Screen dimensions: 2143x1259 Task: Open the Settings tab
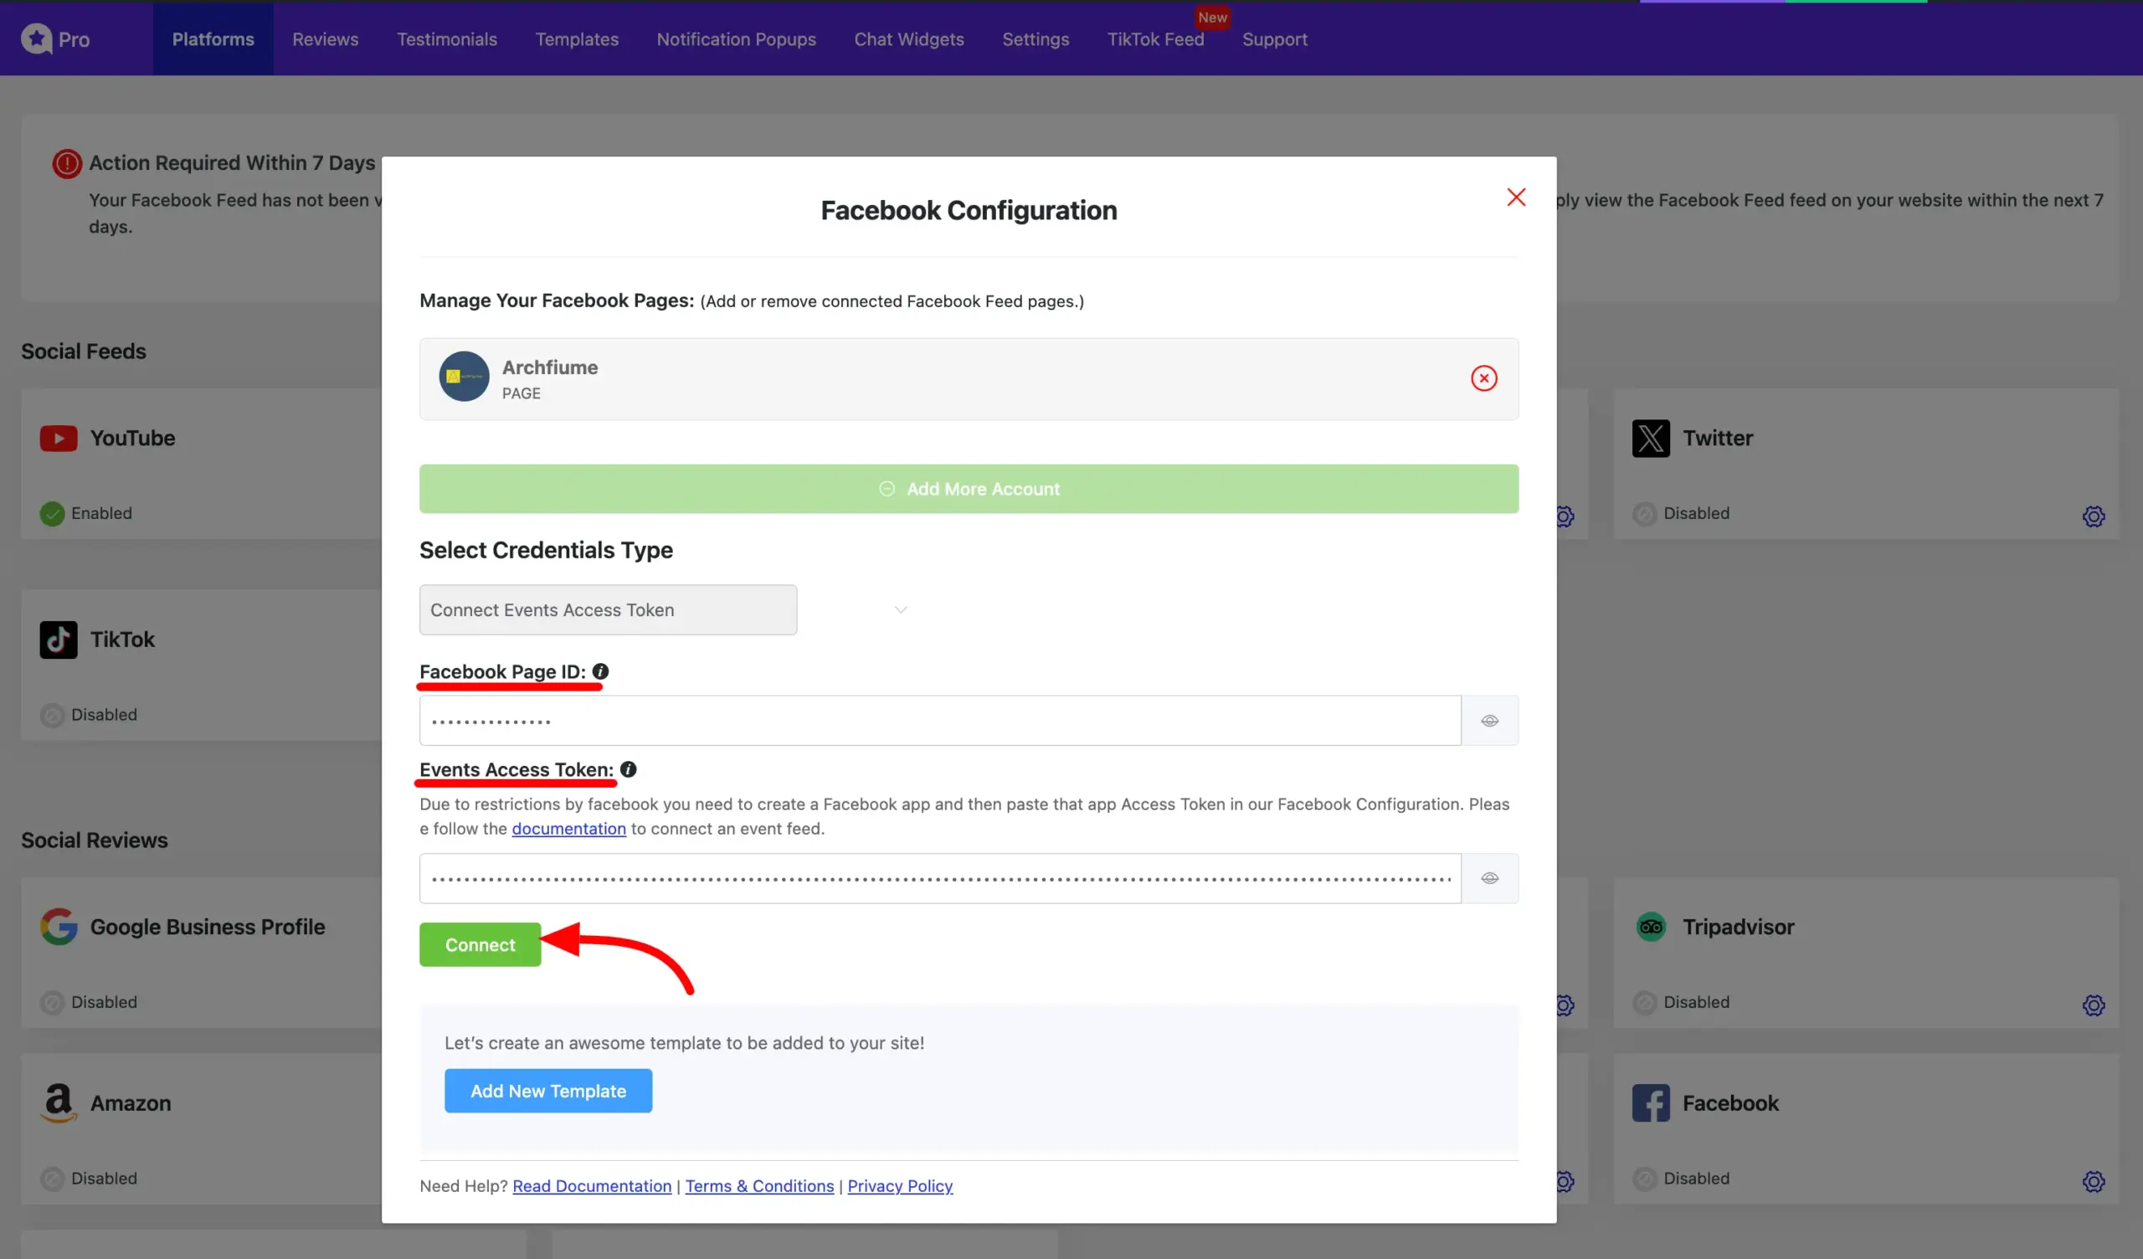1035,39
